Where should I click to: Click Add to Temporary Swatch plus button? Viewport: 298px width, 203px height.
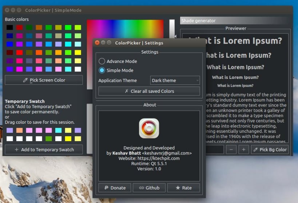[x=44, y=150]
